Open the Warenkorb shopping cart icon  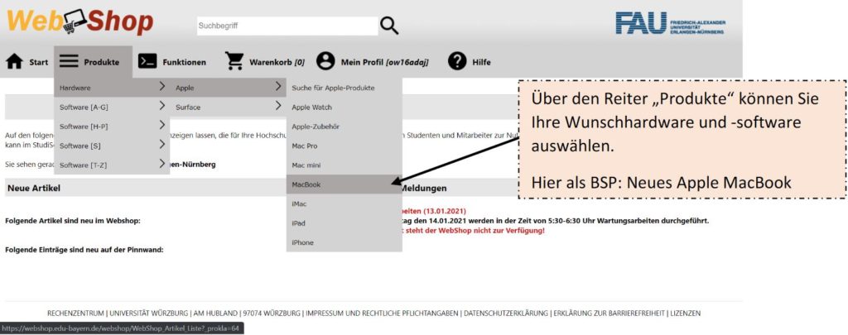(x=235, y=62)
